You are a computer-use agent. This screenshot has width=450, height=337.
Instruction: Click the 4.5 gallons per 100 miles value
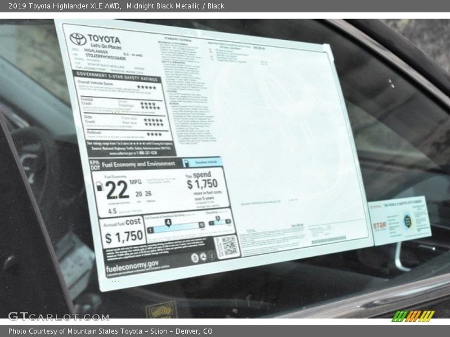tap(112, 211)
